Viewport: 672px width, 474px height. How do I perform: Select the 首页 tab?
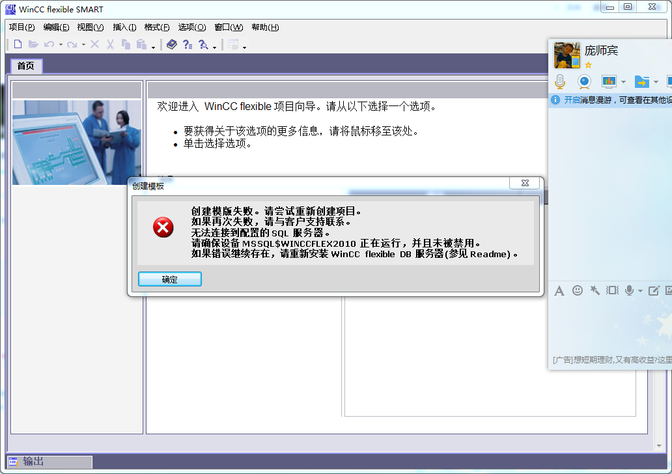click(26, 66)
